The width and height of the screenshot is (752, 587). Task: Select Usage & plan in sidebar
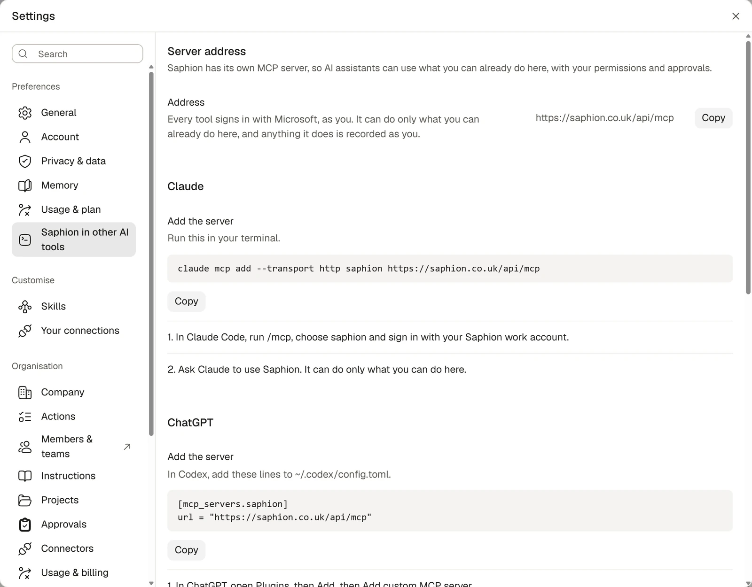point(74,210)
